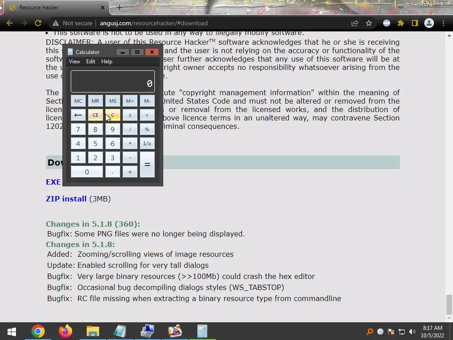
Task: Open the Calculator Edit menu
Action: coord(90,61)
